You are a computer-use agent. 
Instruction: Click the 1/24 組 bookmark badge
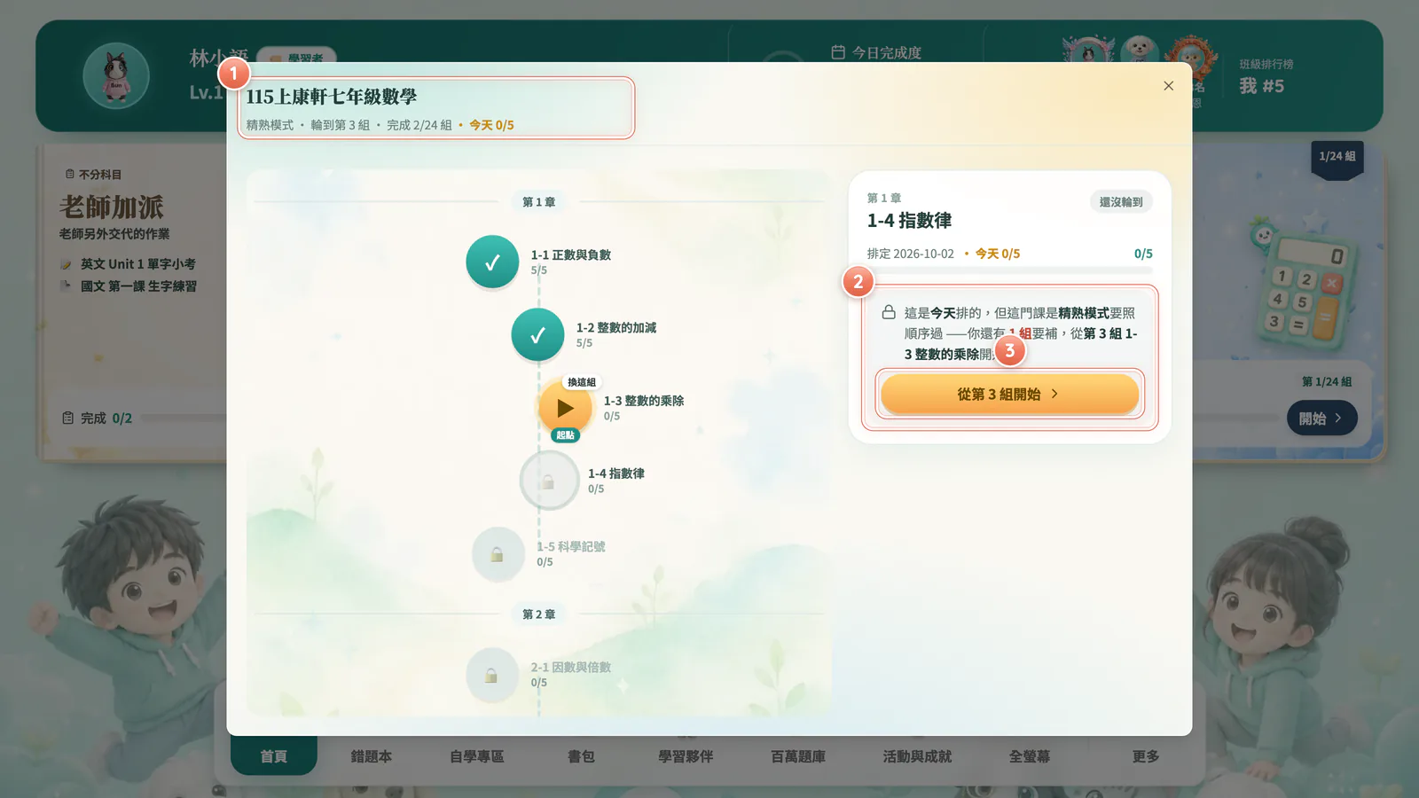pos(1337,158)
